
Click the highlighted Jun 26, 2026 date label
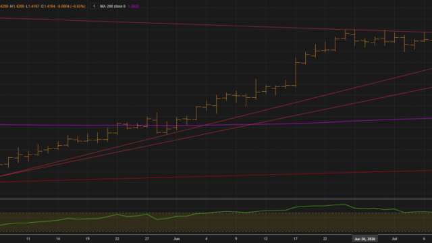tap(364, 239)
